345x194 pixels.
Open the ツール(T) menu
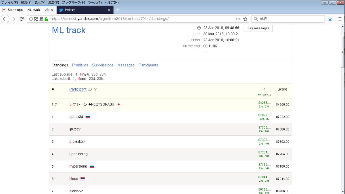[x=95, y=2]
